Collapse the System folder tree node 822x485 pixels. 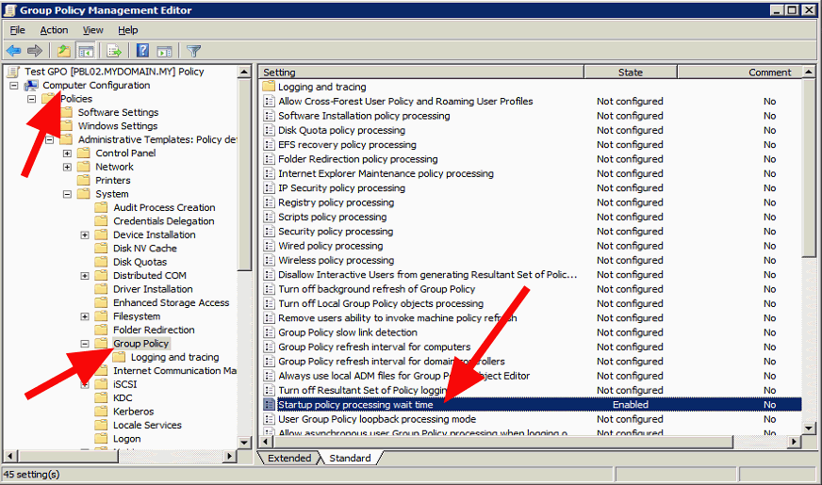[68, 194]
